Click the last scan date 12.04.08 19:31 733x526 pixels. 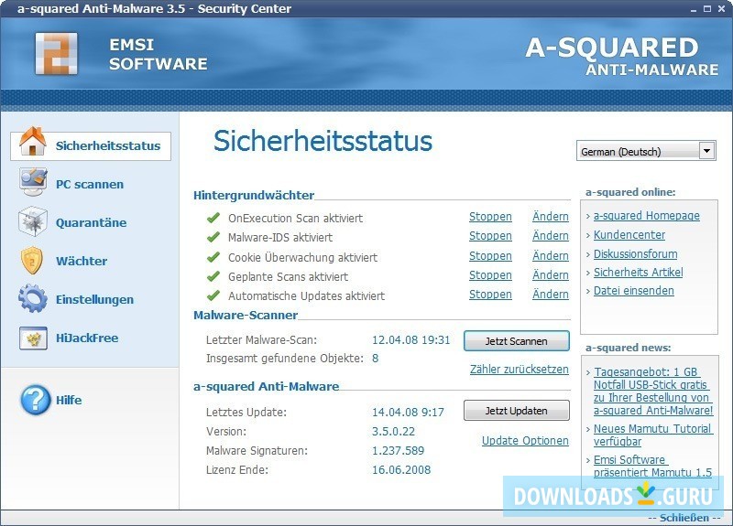pyautogui.click(x=410, y=339)
